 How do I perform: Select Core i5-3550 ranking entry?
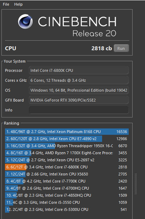click(67, 202)
